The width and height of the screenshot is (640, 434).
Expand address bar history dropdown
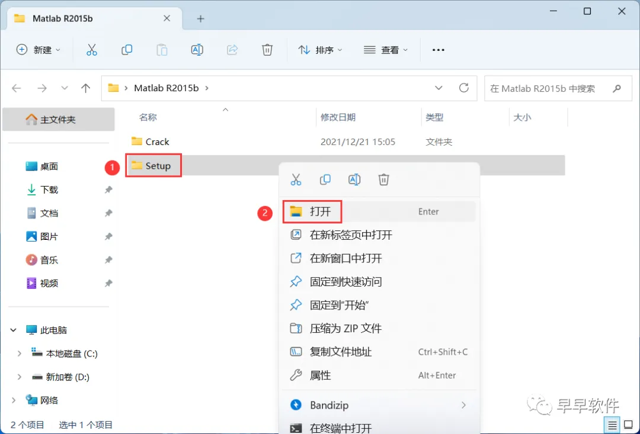tap(439, 88)
